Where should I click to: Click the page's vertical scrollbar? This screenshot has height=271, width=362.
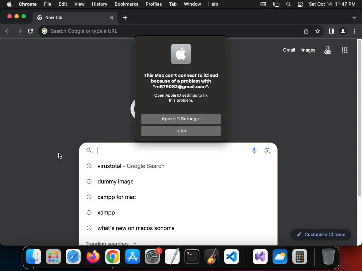[x=359, y=118]
